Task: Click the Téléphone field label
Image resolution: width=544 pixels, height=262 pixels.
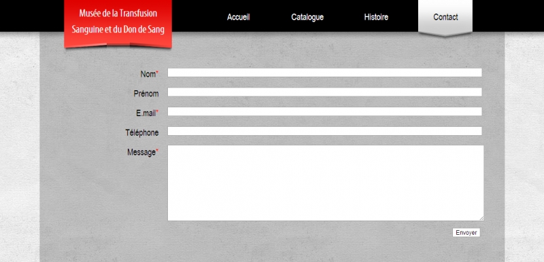Action: [x=142, y=132]
